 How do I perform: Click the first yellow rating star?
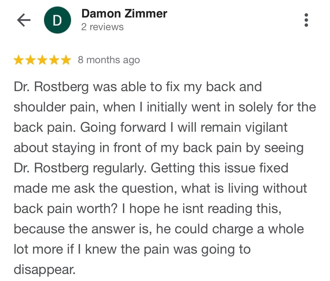(19, 60)
